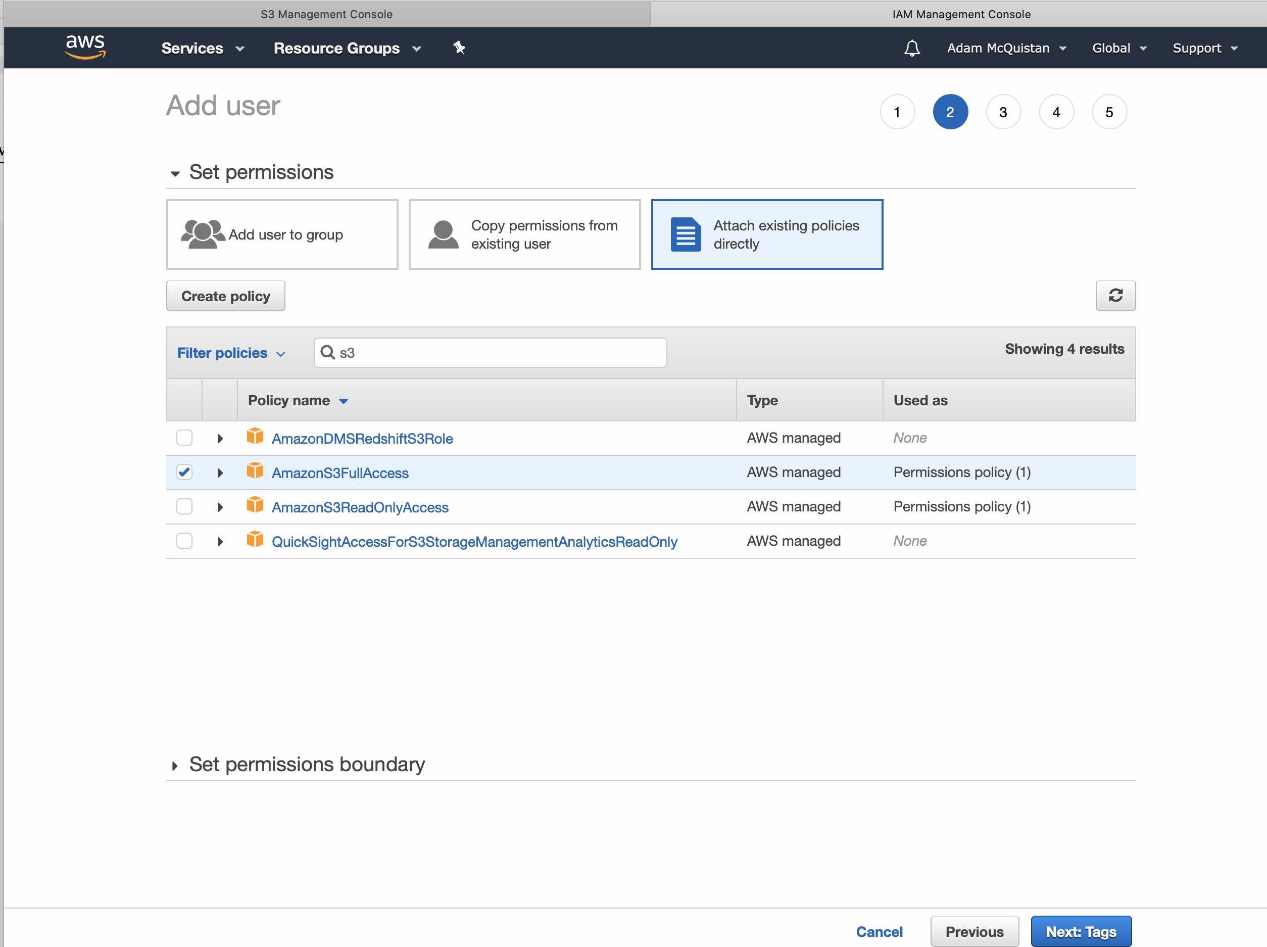Click the Create policy button
The width and height of the screenshot is (1267, 947).
pyautogui.click(x=226, y=296)
